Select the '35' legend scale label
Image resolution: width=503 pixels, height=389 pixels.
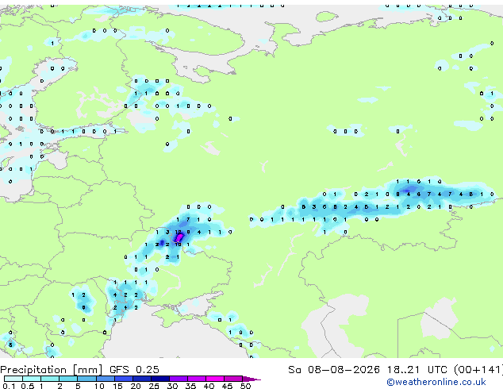(x=190, y=386)
